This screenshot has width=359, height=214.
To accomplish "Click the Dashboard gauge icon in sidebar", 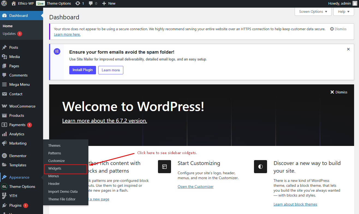I will click(x=4, y=16).
